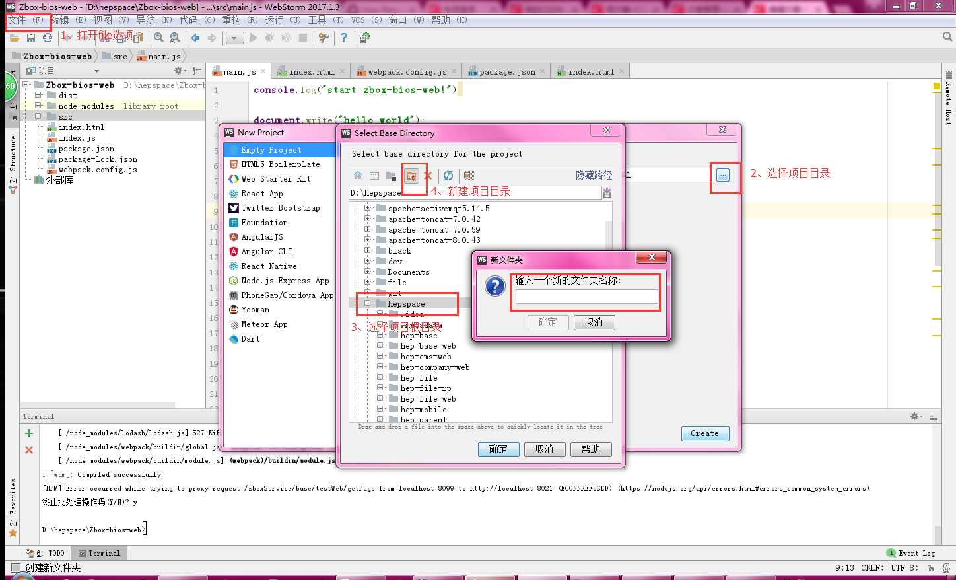Click the Save All floppy icon
Image resolution: width=956 pixels, height=580 pixels.
(30, 38)
